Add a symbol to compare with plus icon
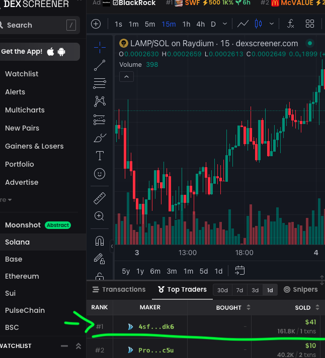Screen dimensions: 325x358 pyautogui.click(x=96, y=24)
